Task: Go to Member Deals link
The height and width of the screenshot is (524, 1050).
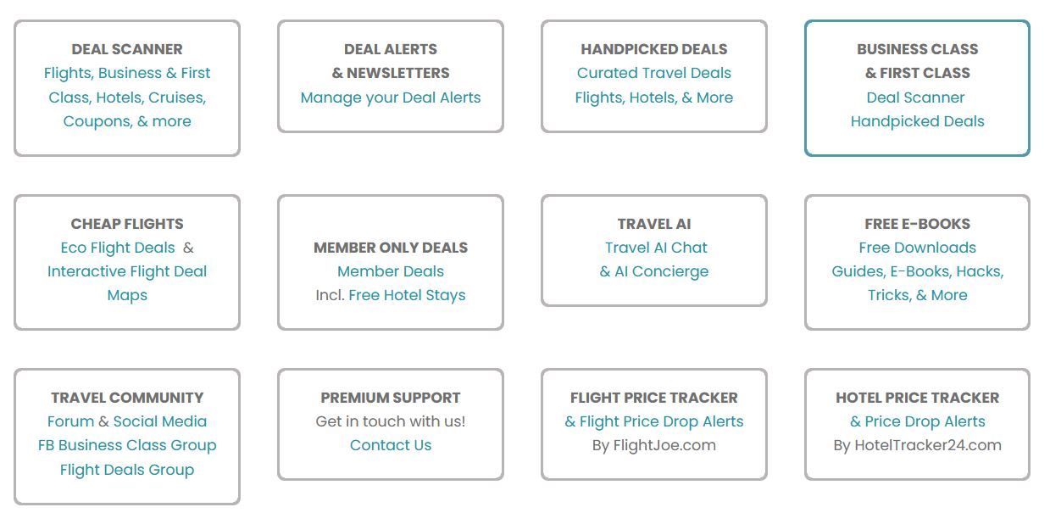Action: (x=391, y=271)
